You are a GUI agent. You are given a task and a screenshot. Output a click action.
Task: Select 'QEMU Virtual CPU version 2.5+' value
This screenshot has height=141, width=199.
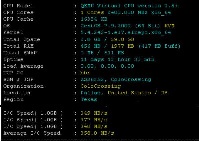tap(129, 6)
